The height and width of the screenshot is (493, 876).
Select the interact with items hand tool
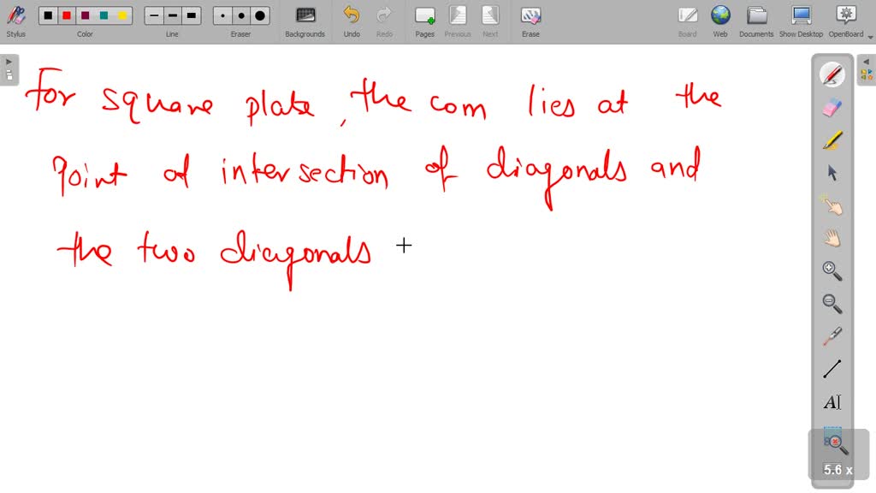[832, 205]
